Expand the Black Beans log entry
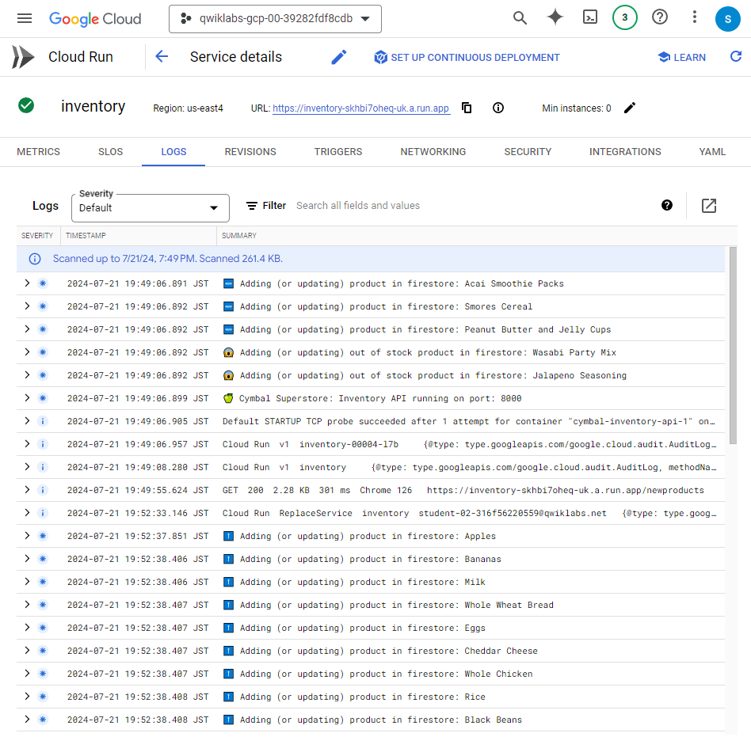The image size is (751, 752). click(27, 720)
